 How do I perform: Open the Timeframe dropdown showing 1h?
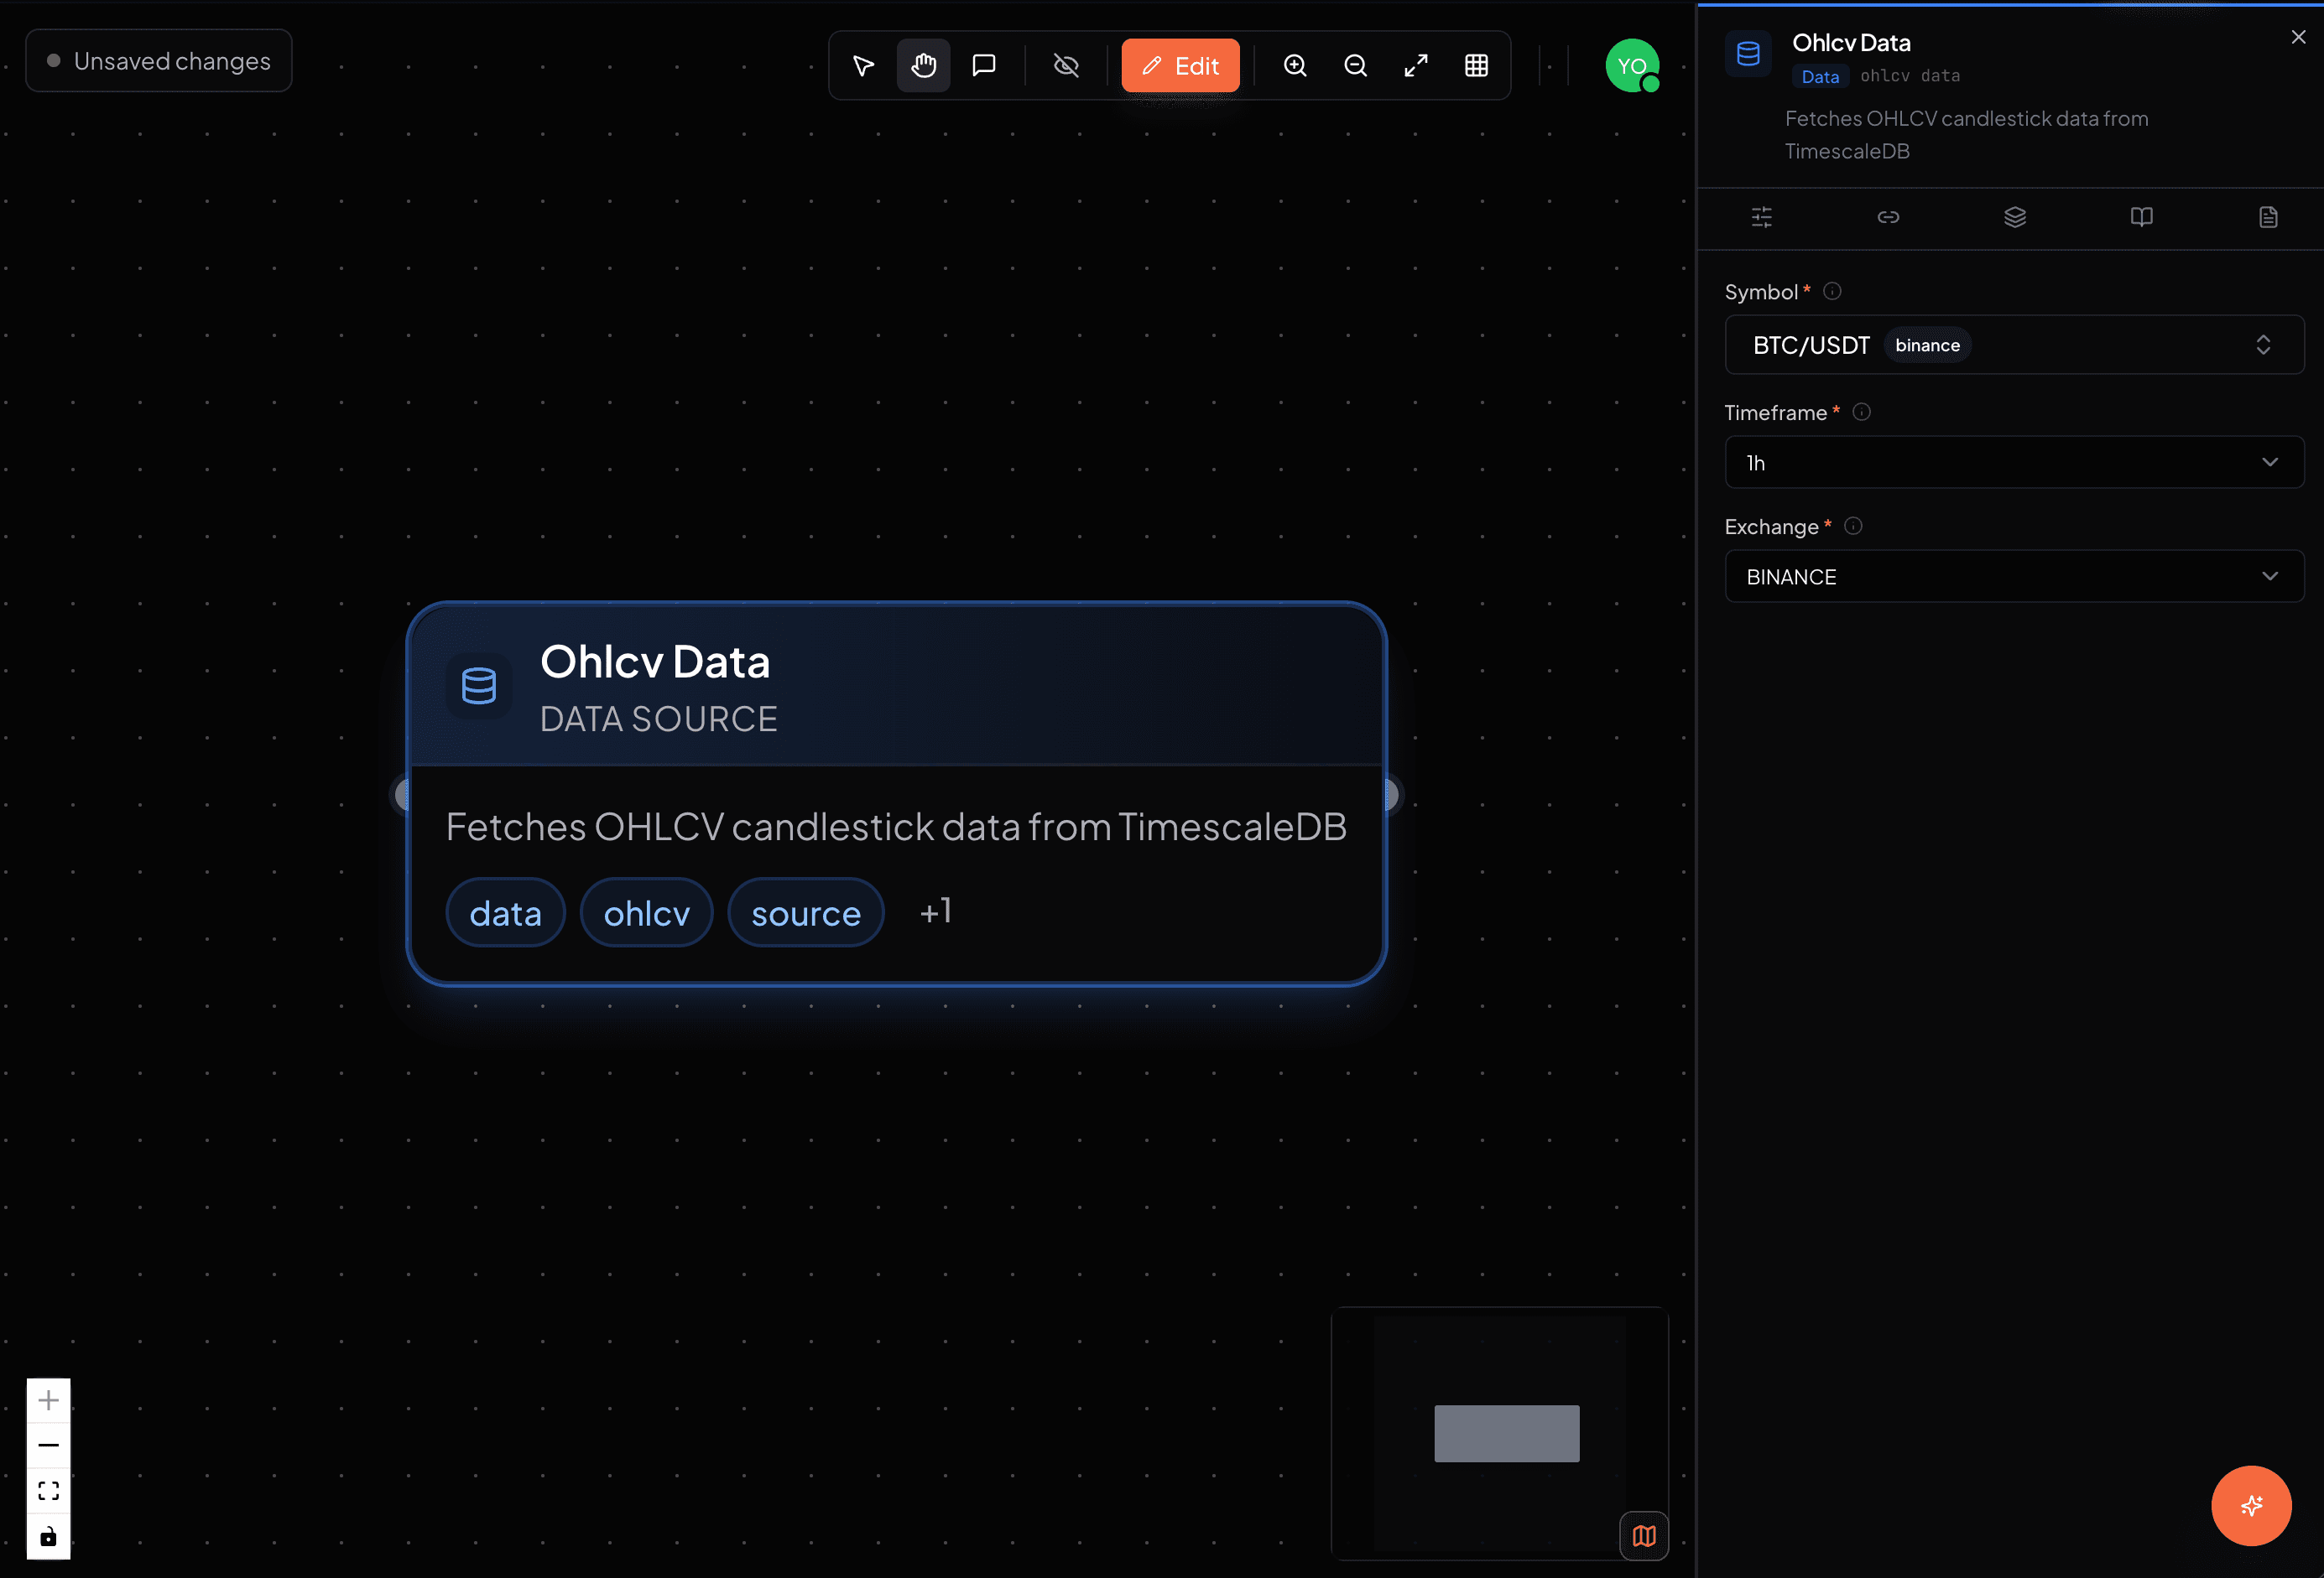tap(2013, 462)
